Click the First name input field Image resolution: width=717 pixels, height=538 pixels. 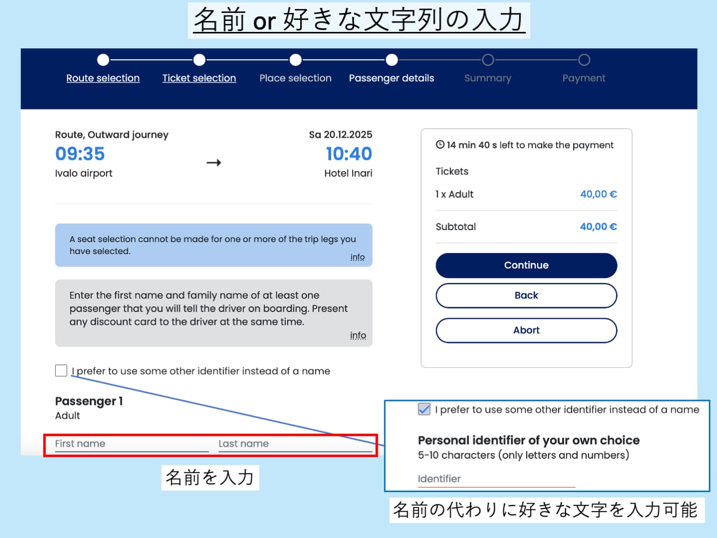131,444
